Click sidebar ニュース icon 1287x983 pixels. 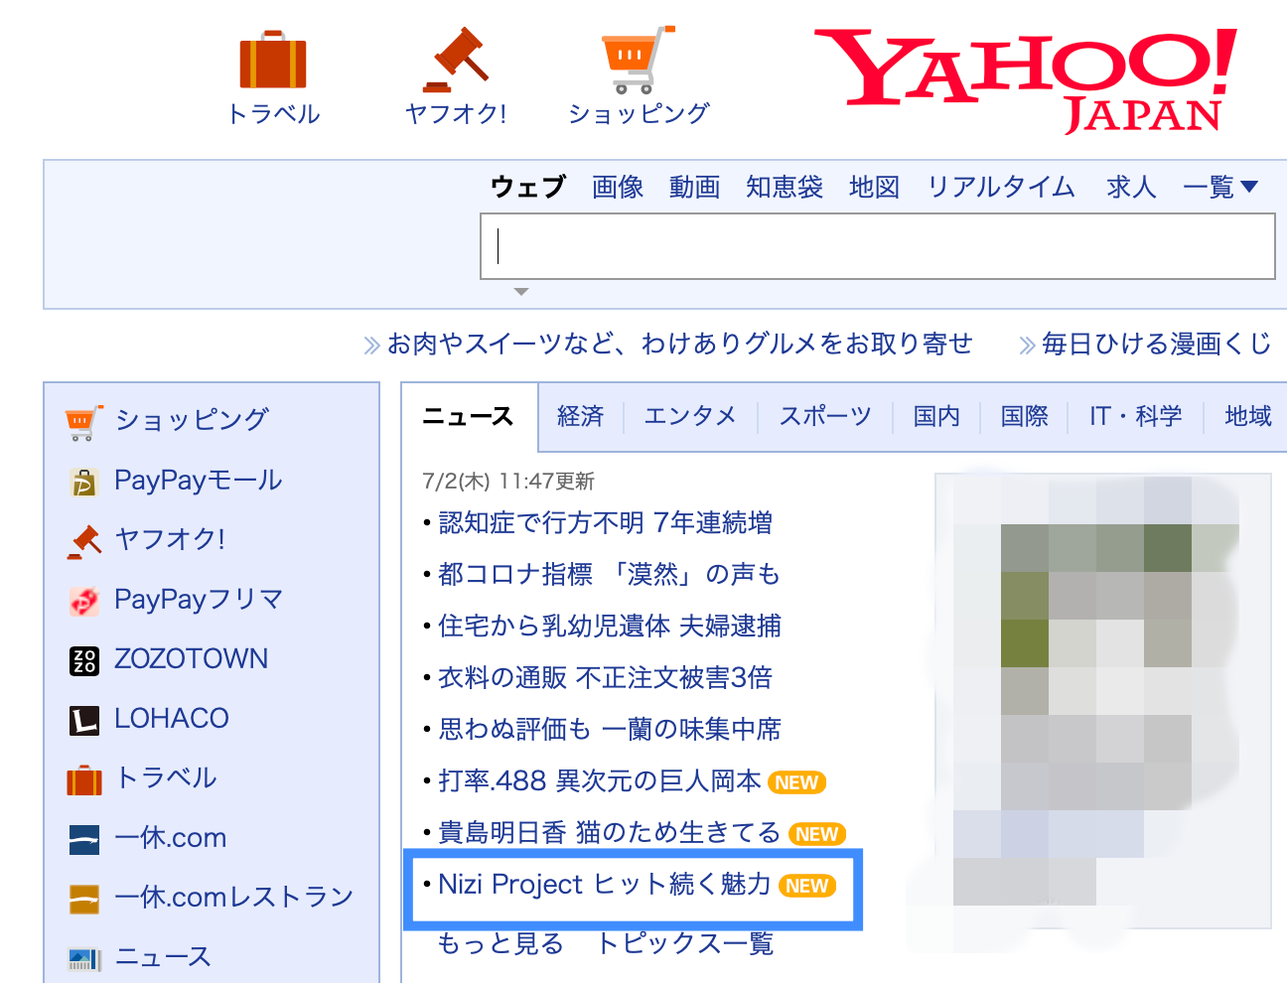tap(84, 959)
